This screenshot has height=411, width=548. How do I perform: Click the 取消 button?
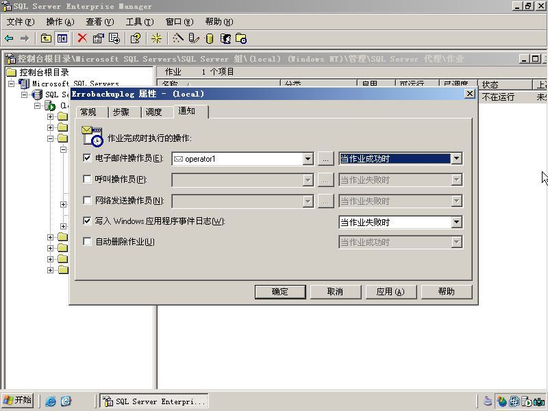pos(336,292)
